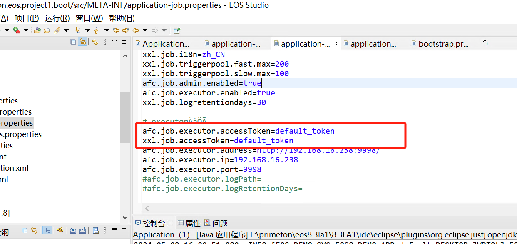Switch to the 问题 tab
This screenshot has width=517, height=244.
(x=216, y=224)
